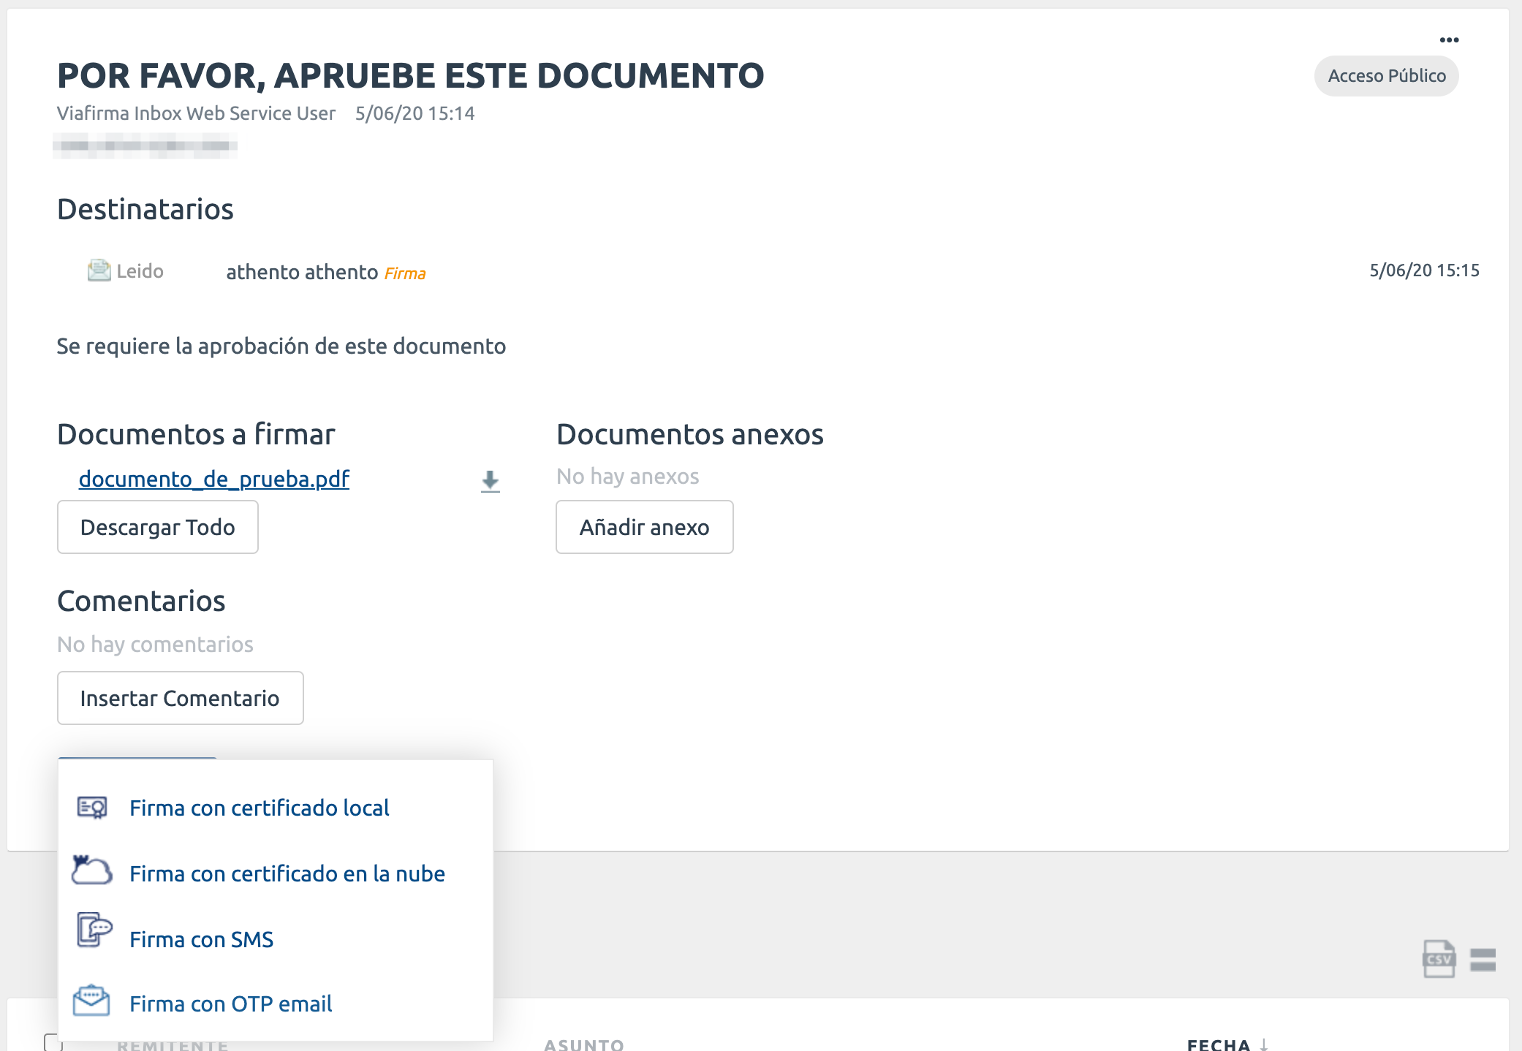The width and height of the screenshot is (1522, 1051).
Task: Select Firma con SMS from the signature menu
Action: pyautogui.click(x=202, y=939)
